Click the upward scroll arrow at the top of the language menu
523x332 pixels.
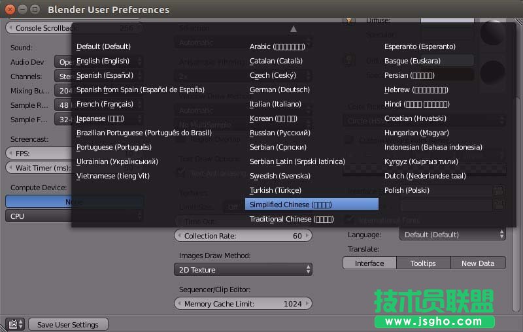pyautogui.click(x=293, y=29)
